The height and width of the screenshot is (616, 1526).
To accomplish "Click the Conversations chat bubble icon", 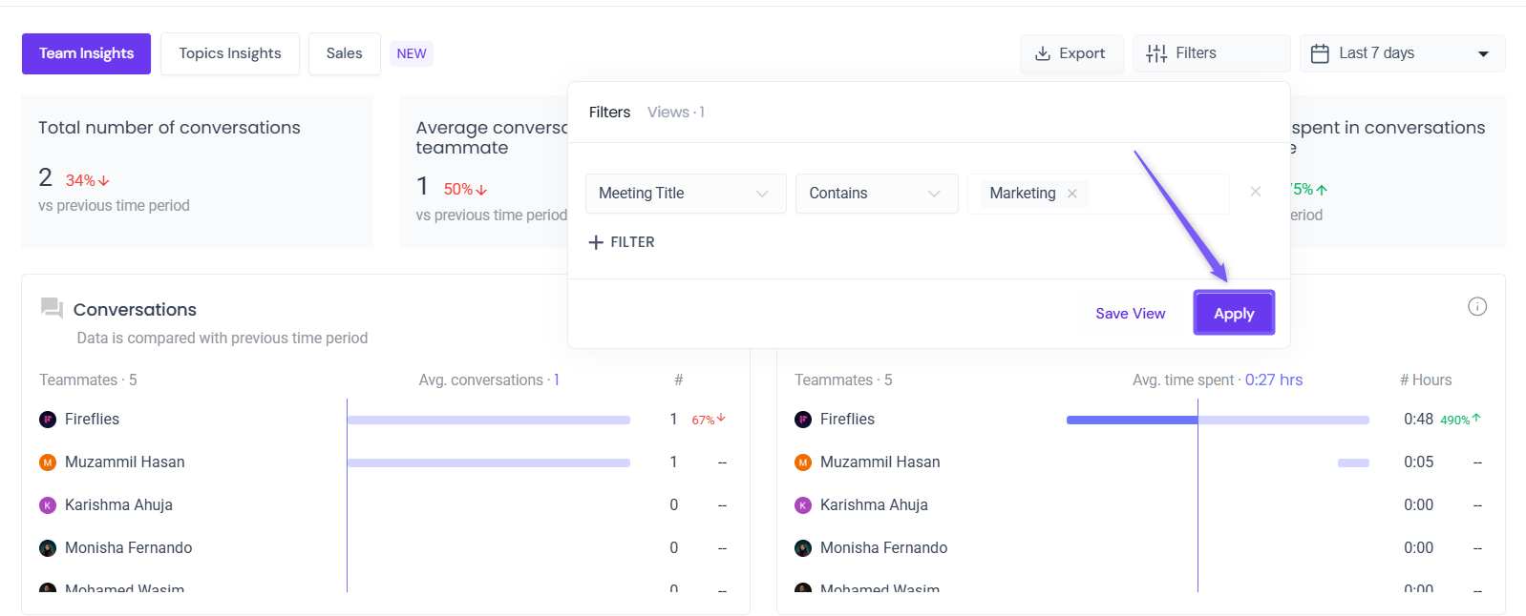I will [x=52, y=308].
